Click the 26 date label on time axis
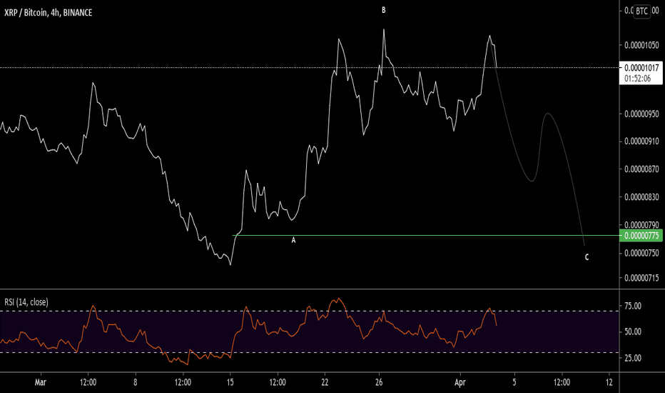665x393 pixels. click(x=379, y=382)
